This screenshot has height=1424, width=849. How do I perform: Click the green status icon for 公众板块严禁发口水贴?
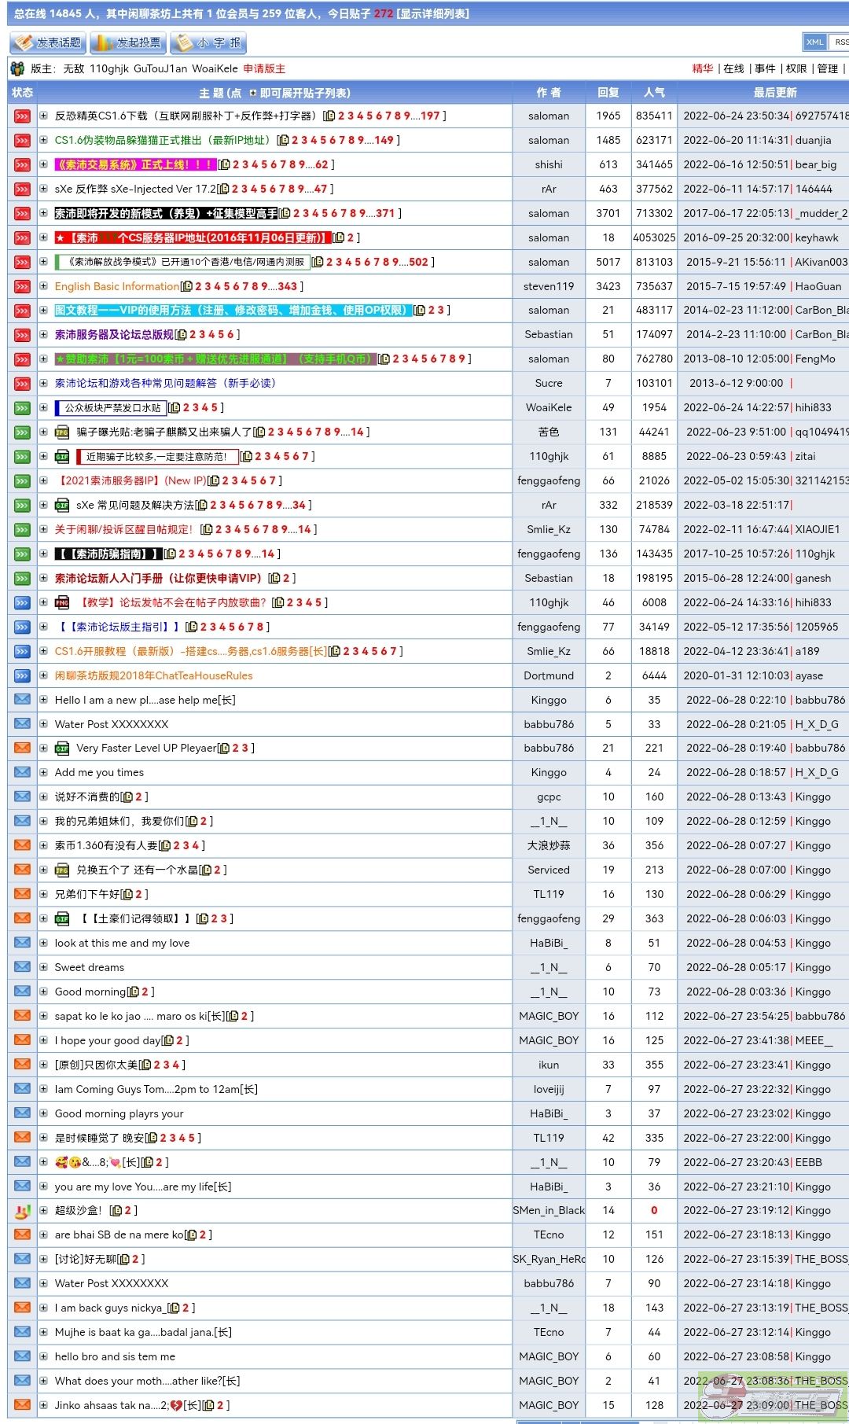tap(22, 408)
